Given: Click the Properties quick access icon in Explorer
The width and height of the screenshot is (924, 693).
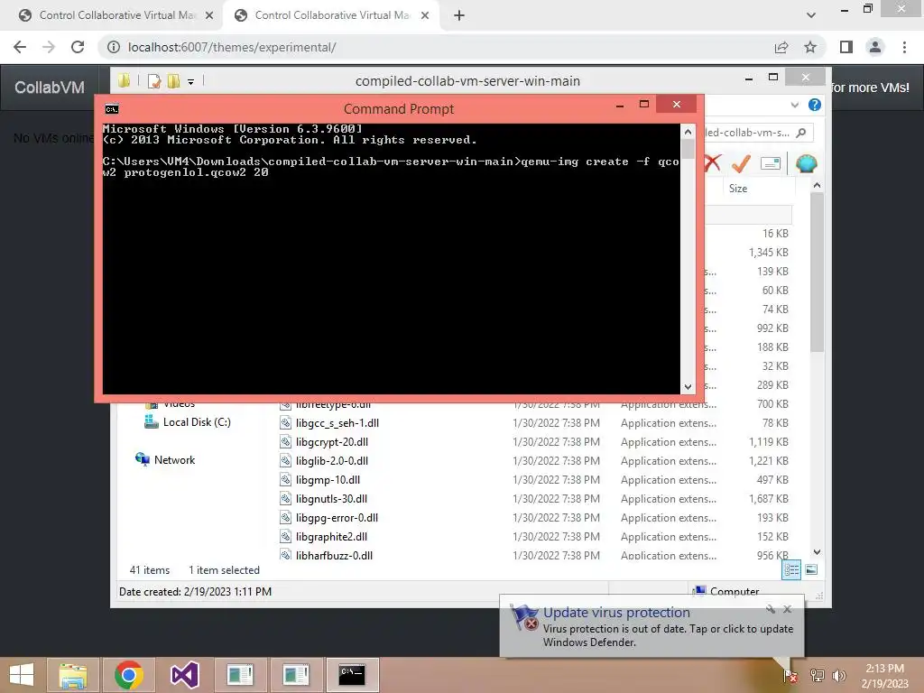Looking at the screenshot, I should pyautogui.click(x=154, y=80).
